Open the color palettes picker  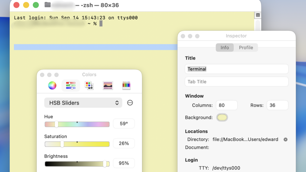pyautogui.click(x=89, y=86)
